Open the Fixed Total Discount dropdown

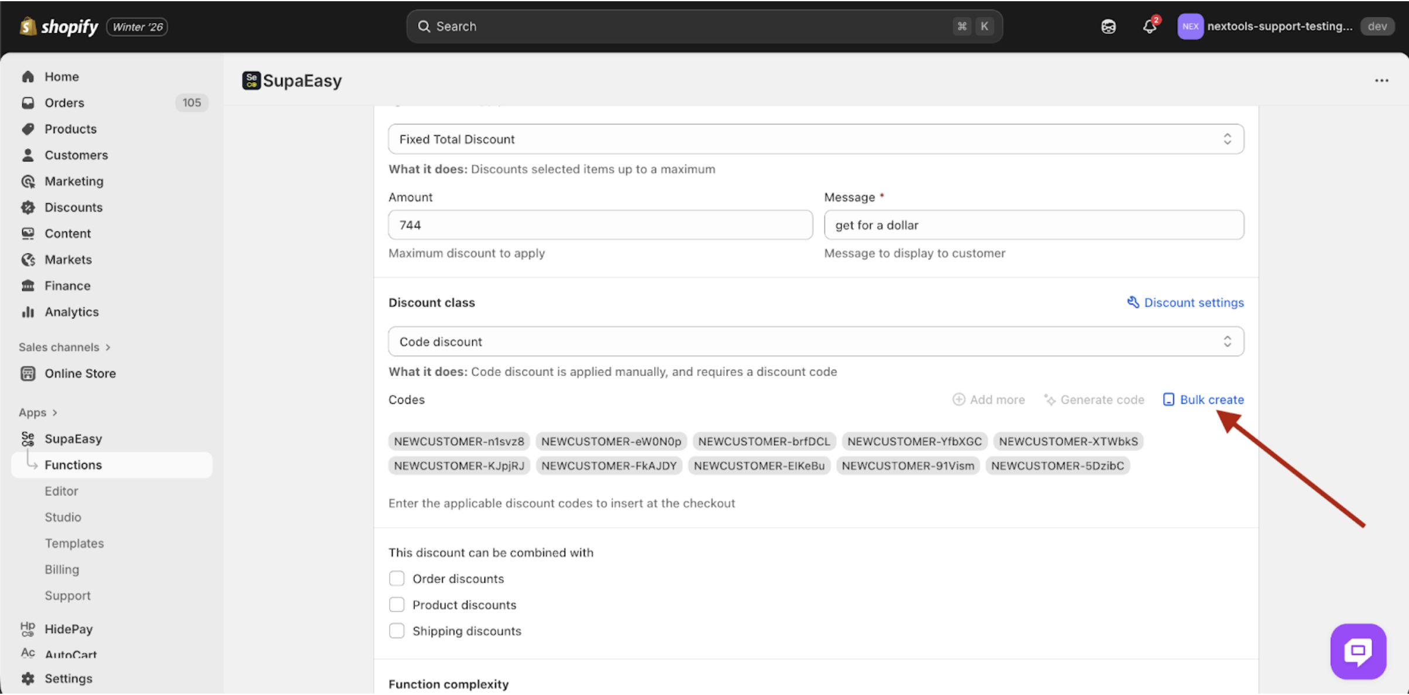(816, 139)
